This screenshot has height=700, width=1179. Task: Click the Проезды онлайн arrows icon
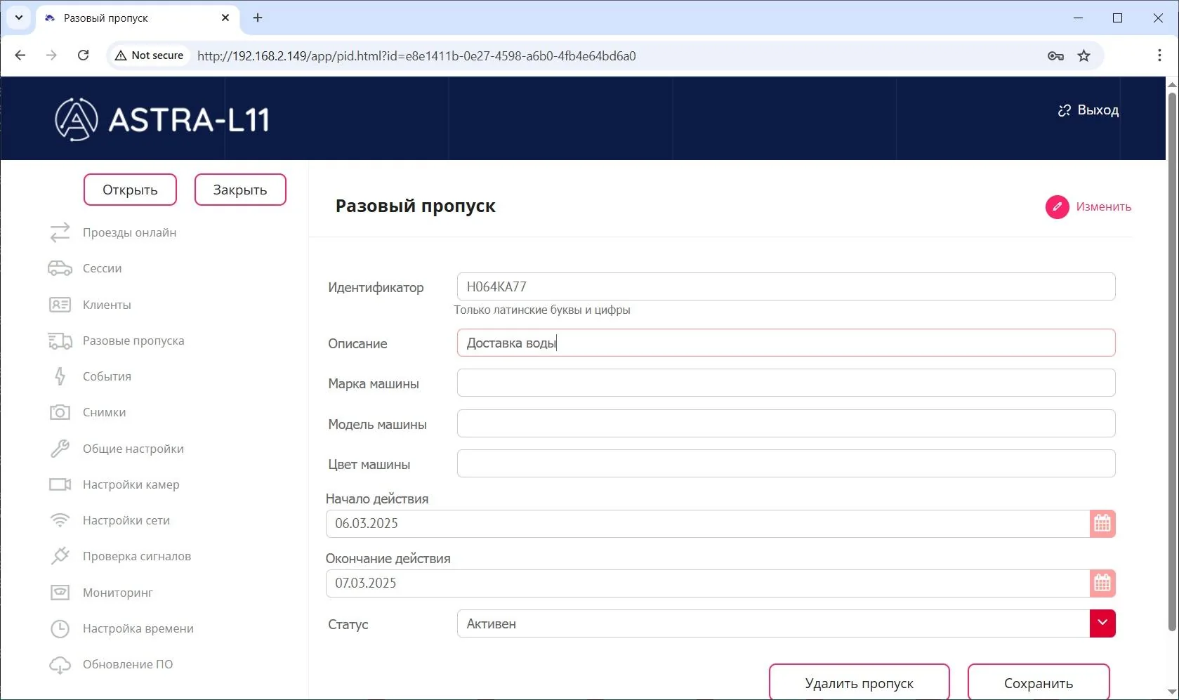60,232
